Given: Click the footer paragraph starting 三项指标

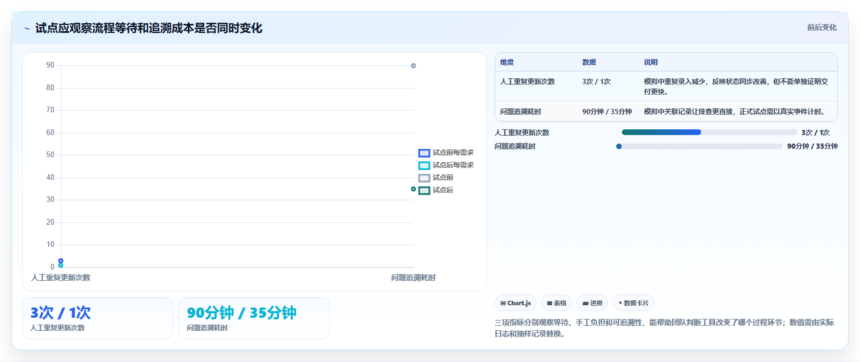Looking at the screenshot, I should pyautogui.click(x=664, y=328).
